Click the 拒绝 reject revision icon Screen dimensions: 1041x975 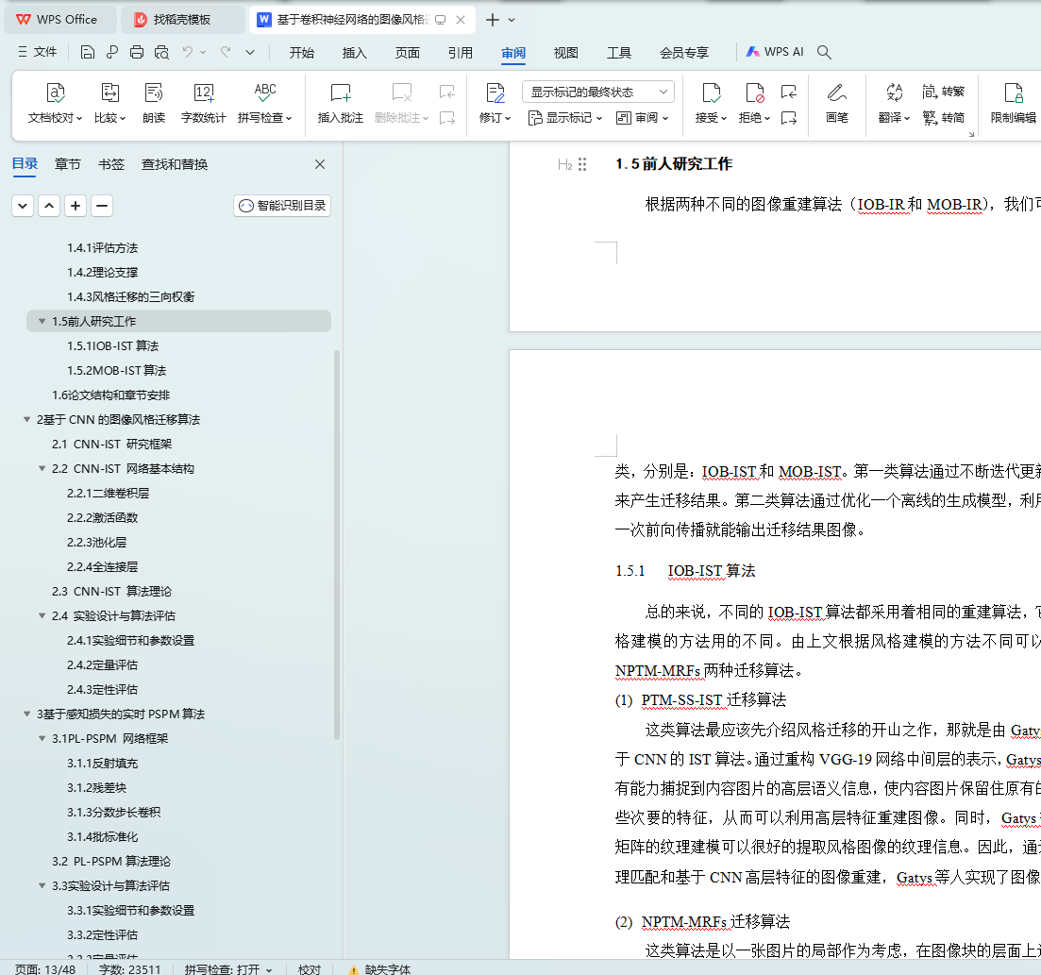(754, 92)
